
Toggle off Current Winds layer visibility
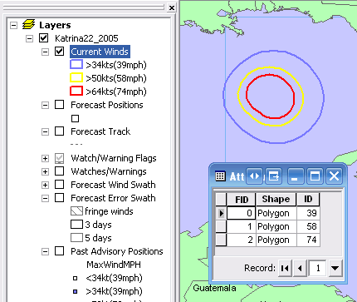coord(59,52)
